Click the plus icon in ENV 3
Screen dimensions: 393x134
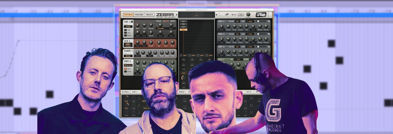pos(269,47)
